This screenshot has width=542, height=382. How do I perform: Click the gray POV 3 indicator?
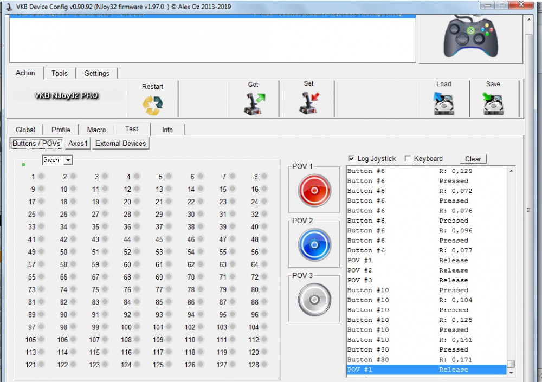pos(314,300)
